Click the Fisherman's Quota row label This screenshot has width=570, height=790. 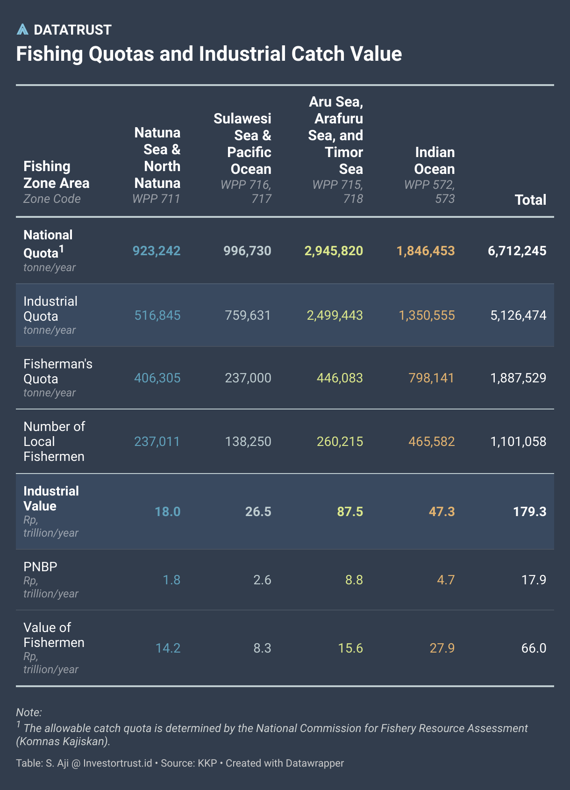[57, 371]
